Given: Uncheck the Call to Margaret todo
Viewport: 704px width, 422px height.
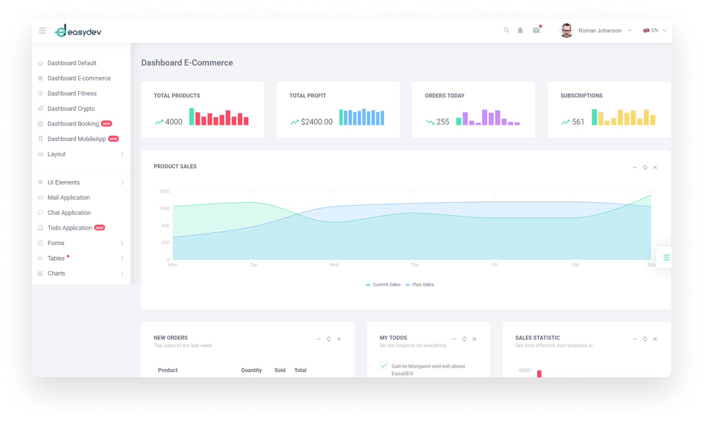Looking at the screenshot, I should coord(384,366).
